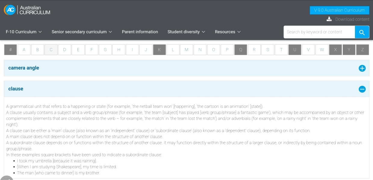373x180 pixels.
Task: Choose the letter S glossary tab
Action: (x=268, y=50)
